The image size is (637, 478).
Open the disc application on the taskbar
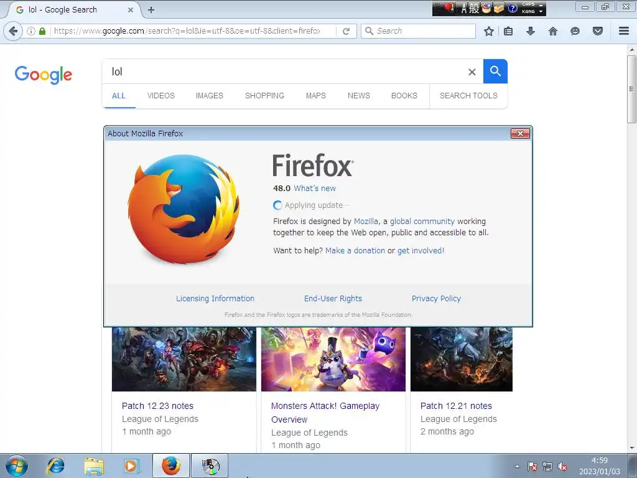pyautogui.click(x=210, y=466)
